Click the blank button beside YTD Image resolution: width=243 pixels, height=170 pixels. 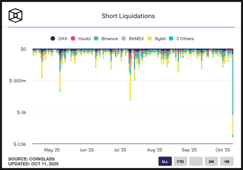point(196,161)
